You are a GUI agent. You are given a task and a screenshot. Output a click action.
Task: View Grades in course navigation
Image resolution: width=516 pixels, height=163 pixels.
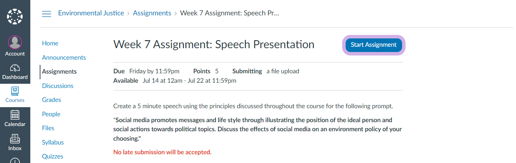[x=52, y=100]
